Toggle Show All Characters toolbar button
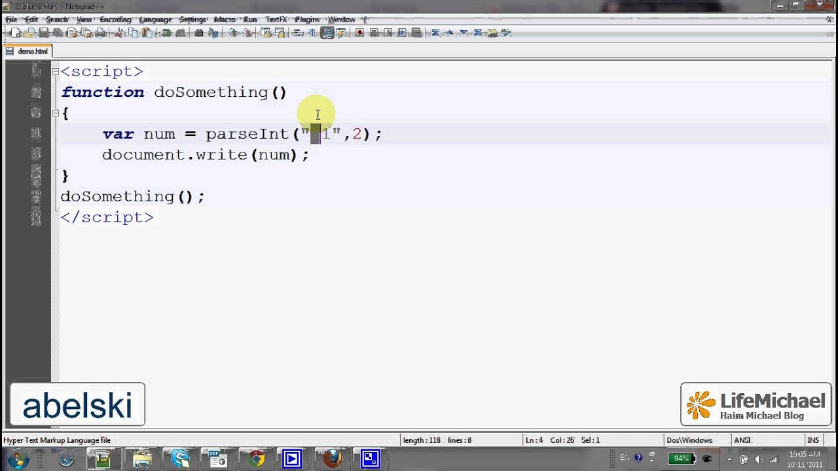The width and height of the screenshot is (838, 471). click(313, 33)
